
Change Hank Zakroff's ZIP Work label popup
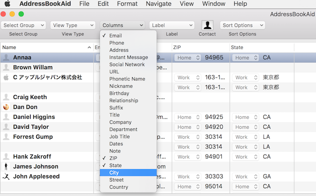pos(188,157)
